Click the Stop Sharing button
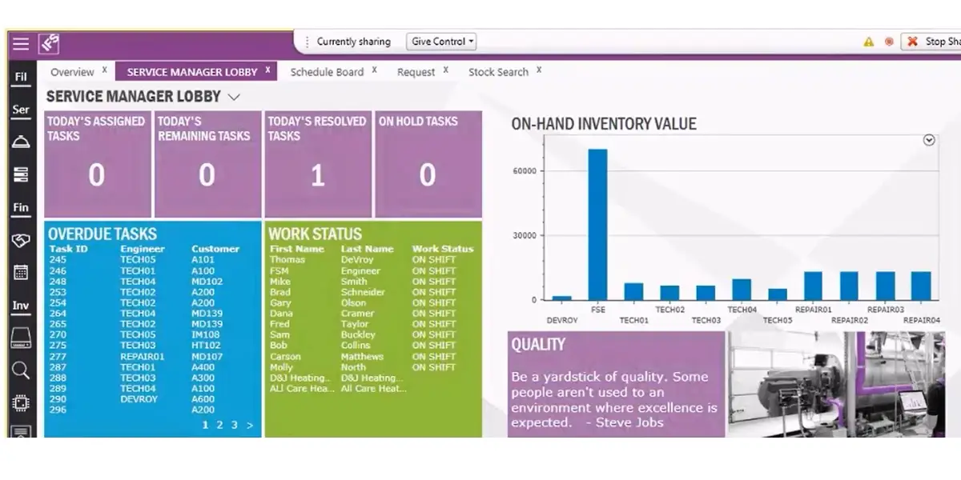The height and width of the screenshot is (480, 961). pyautogui.click(x=932, y=42)
